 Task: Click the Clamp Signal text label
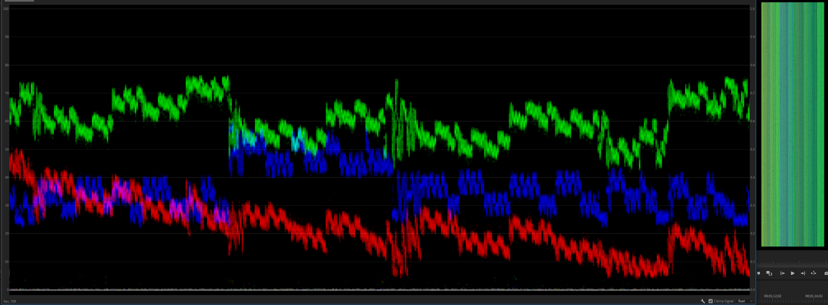[x=724, y=301]
